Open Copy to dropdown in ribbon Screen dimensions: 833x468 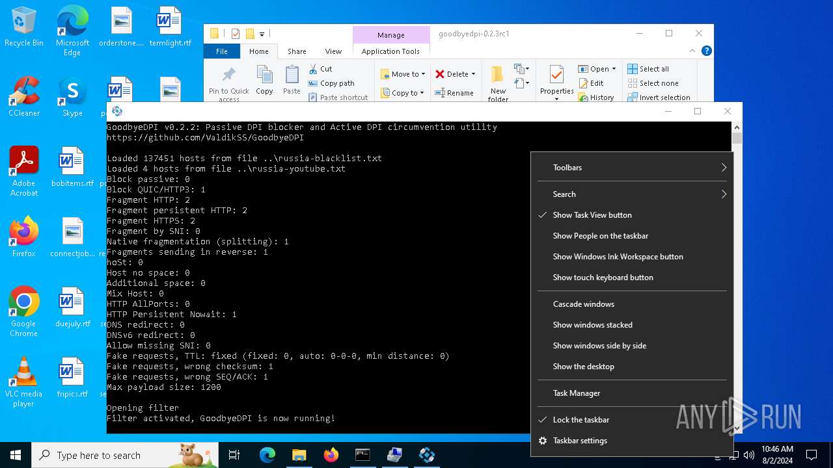[x=403, y=93]
